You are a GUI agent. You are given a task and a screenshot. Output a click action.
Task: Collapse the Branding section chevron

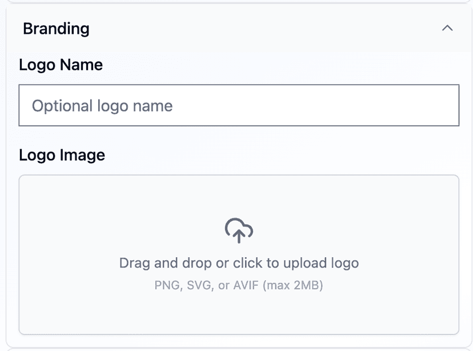447,28
